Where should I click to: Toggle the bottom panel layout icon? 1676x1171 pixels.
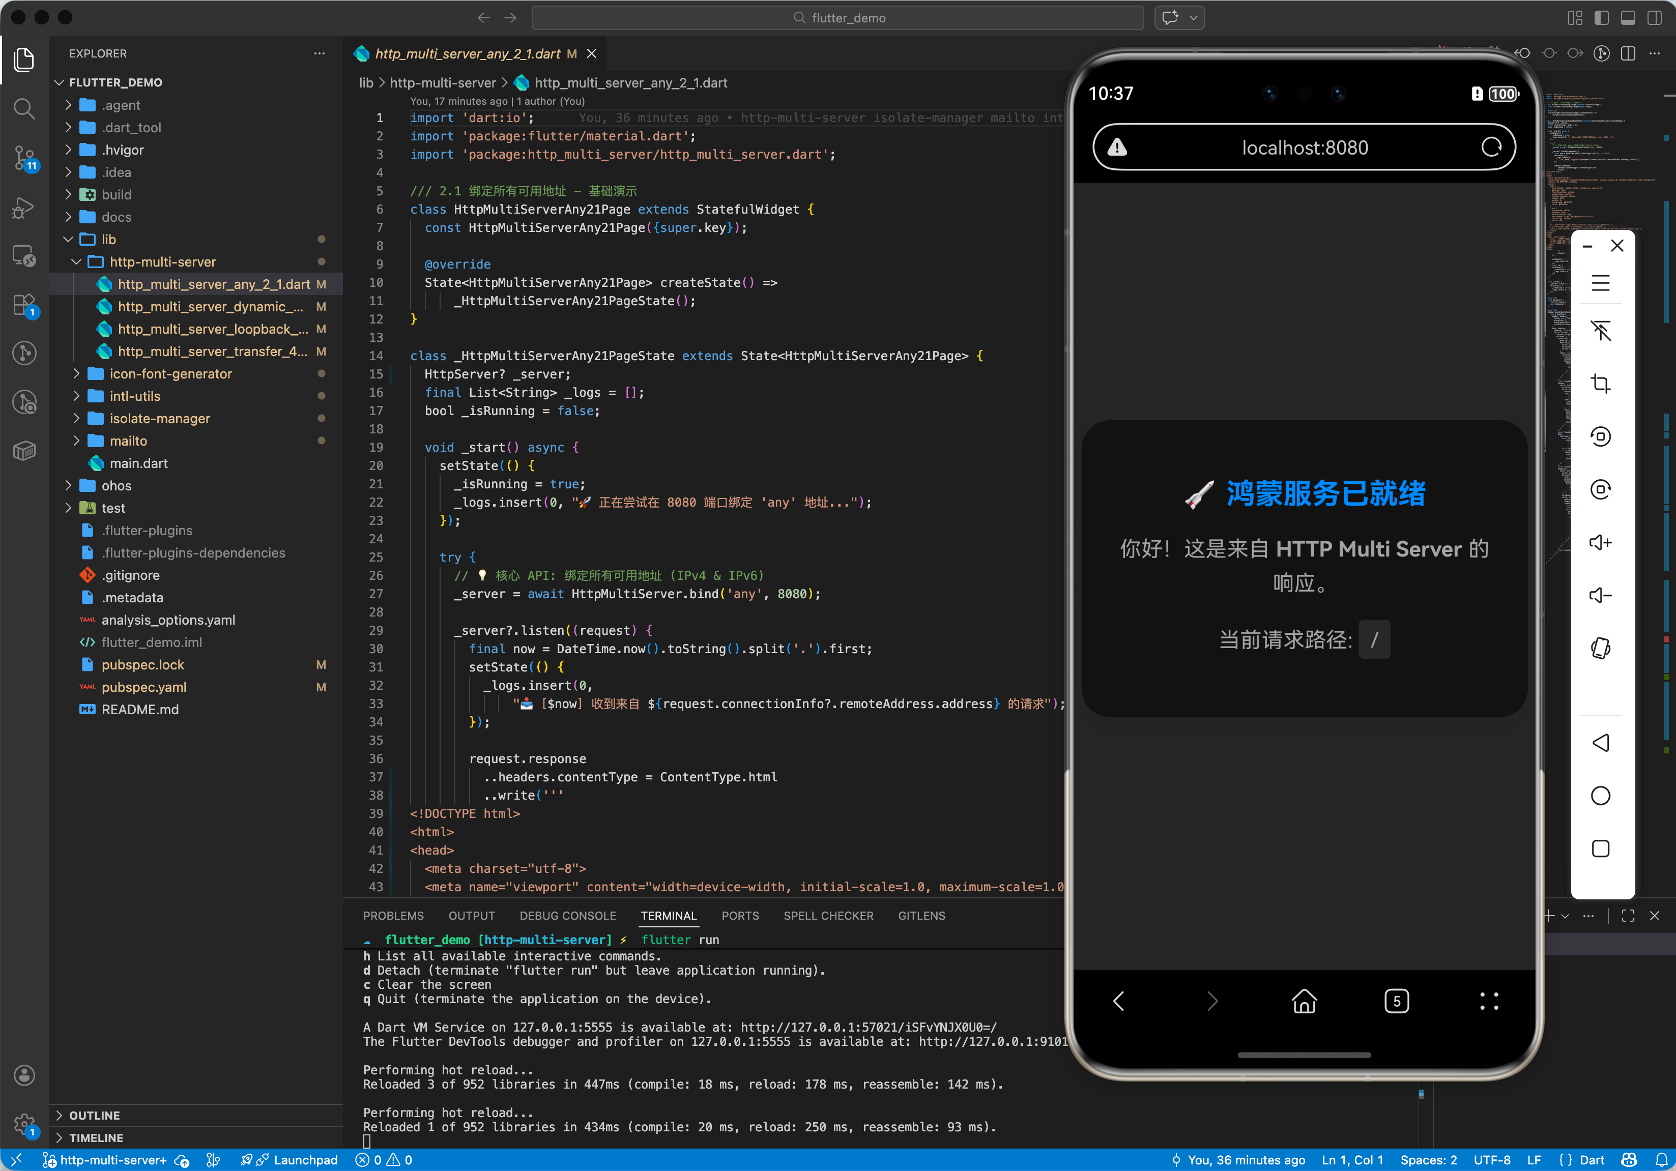coord(1628,17)
